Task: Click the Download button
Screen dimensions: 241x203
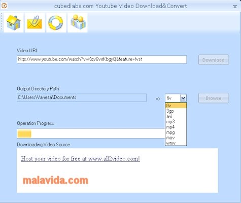Action: (214, 60)
